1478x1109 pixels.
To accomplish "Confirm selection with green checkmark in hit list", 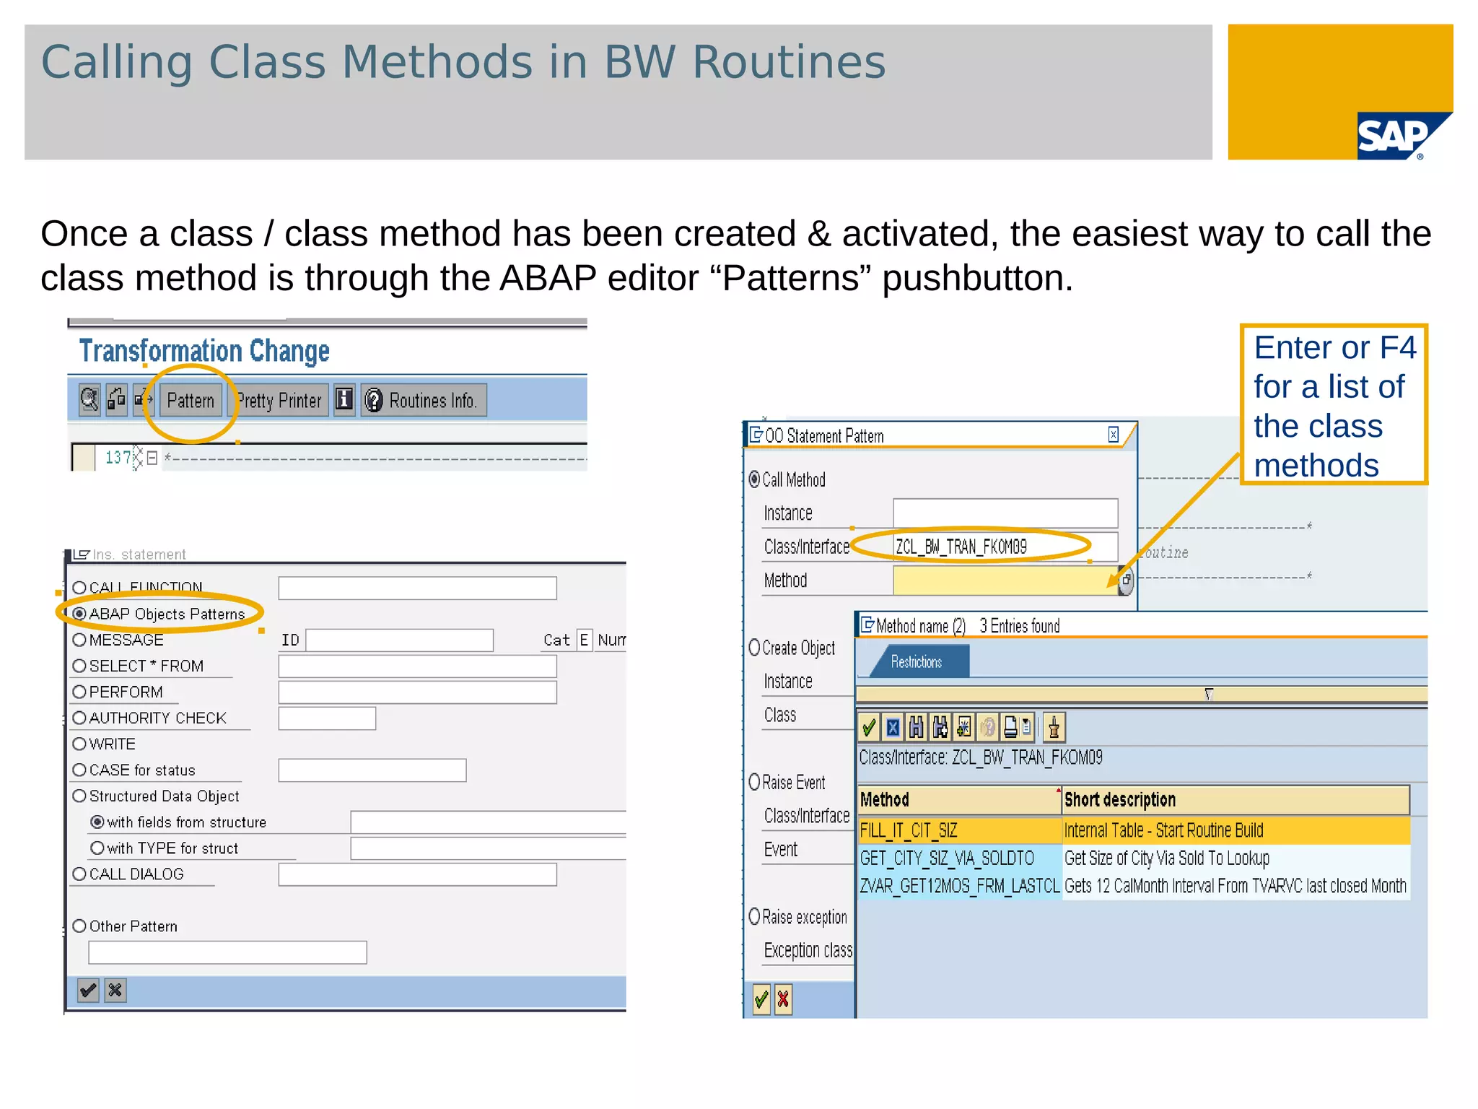I will (869, 727).
